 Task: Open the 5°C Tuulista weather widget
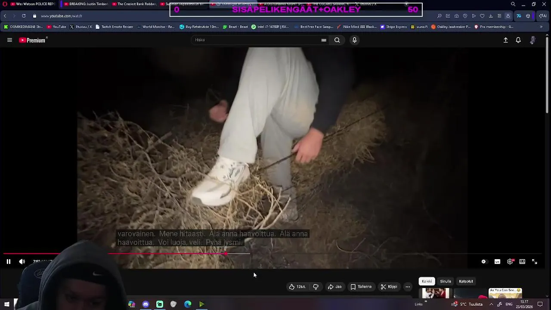coord(467,304)
